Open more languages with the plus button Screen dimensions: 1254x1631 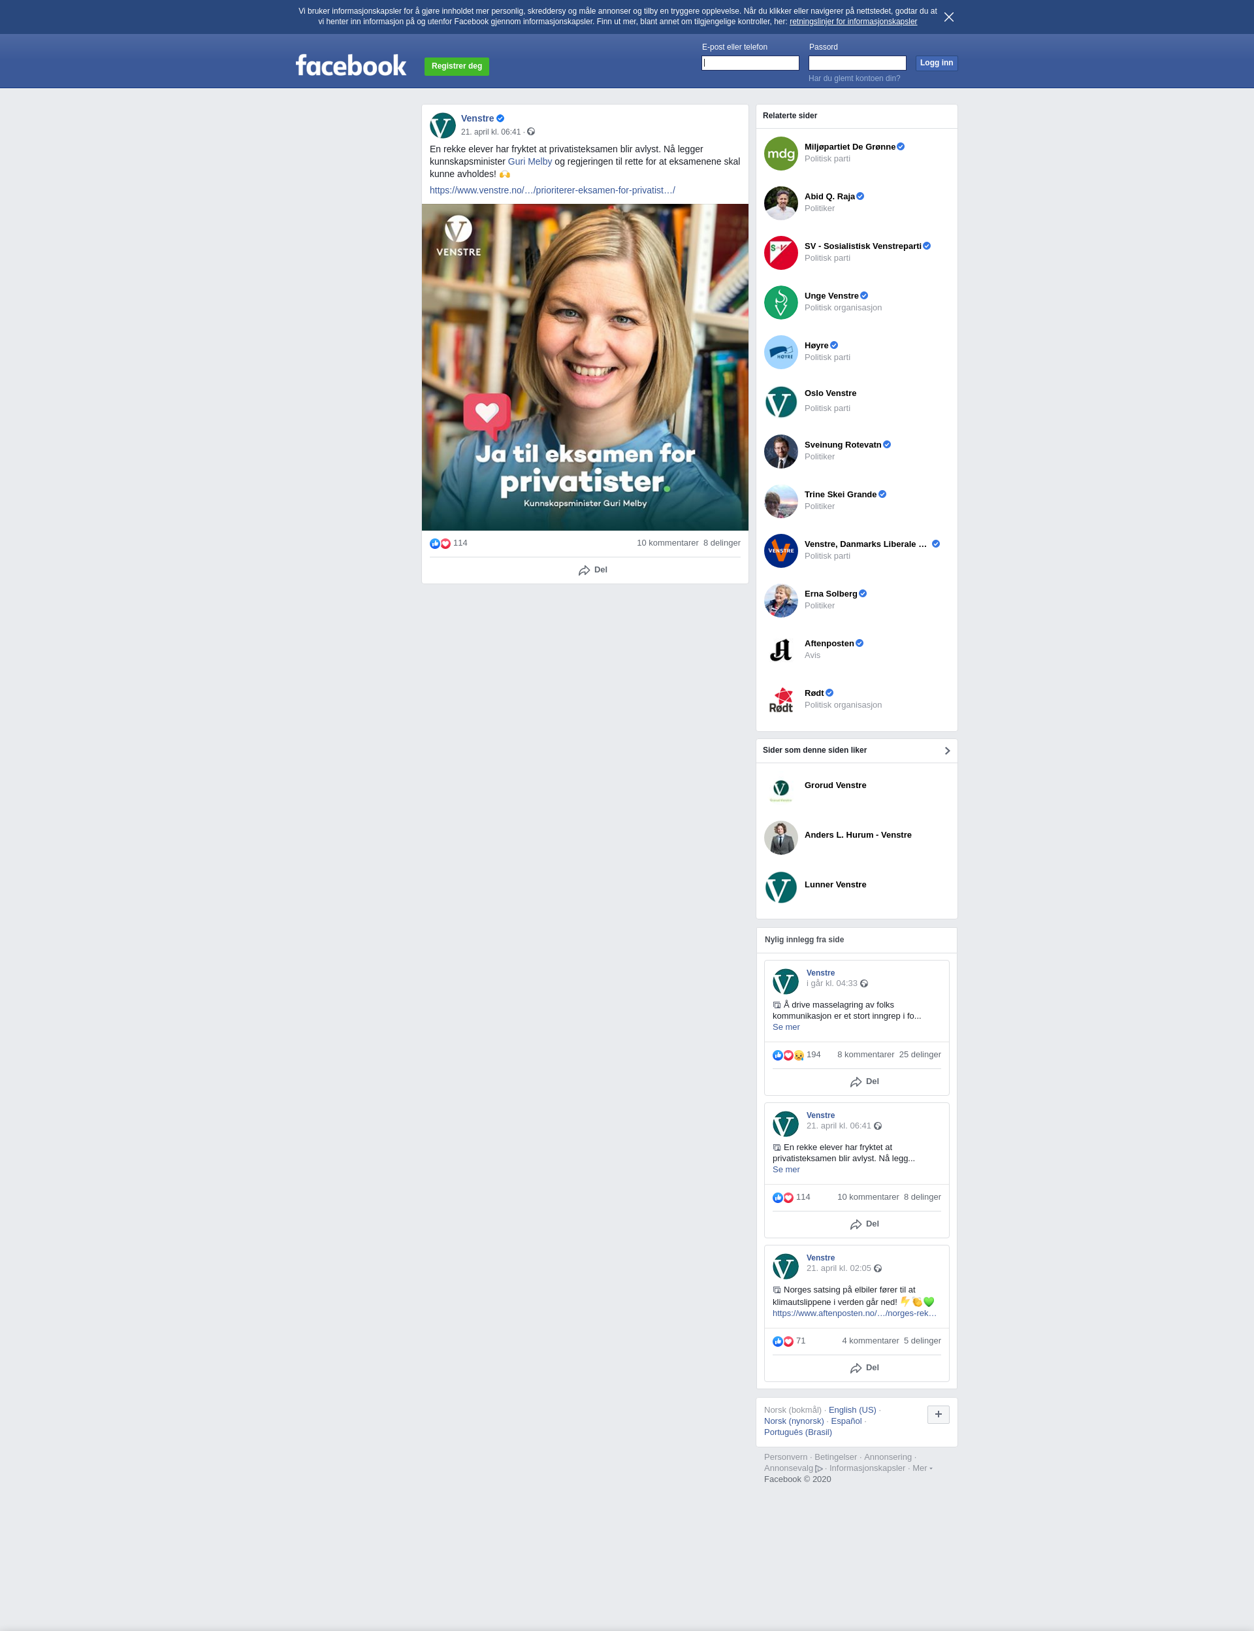pos(939,1413)
